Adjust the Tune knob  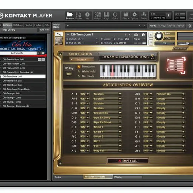(x=159, y=36)
